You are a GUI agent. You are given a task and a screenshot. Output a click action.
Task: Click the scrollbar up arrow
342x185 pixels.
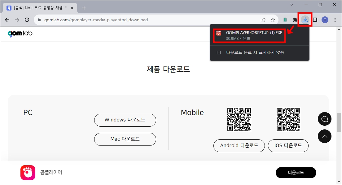tap(339, 29)
